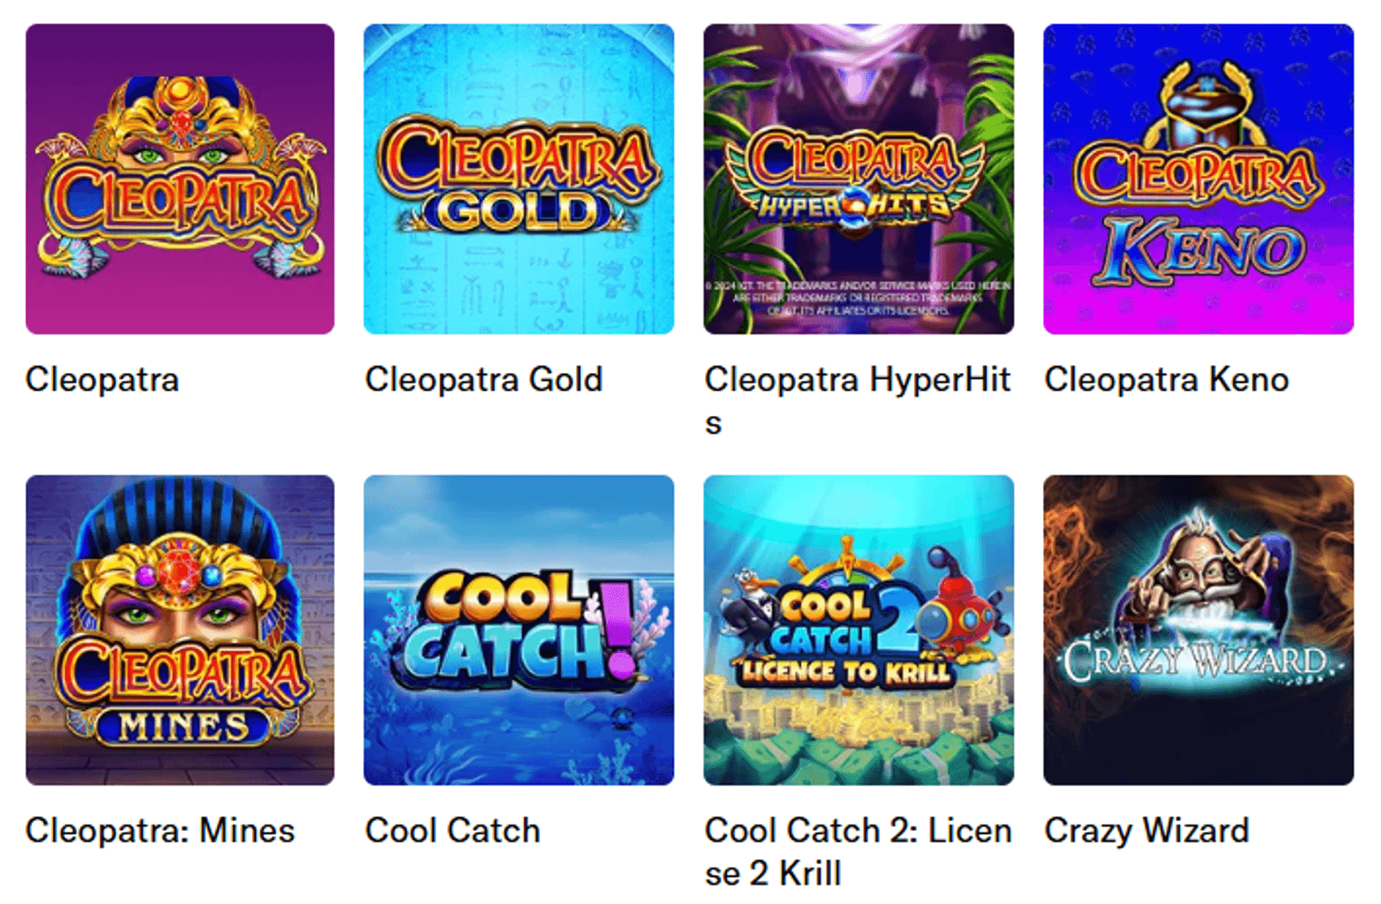
Task: Click the "Cool Catch" title link
Action: click(452, 830)
